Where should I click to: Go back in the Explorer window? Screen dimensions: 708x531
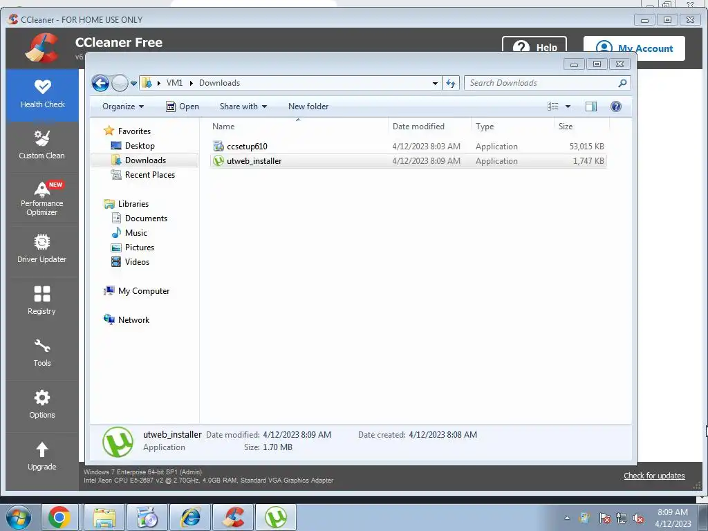pos(100,83)
